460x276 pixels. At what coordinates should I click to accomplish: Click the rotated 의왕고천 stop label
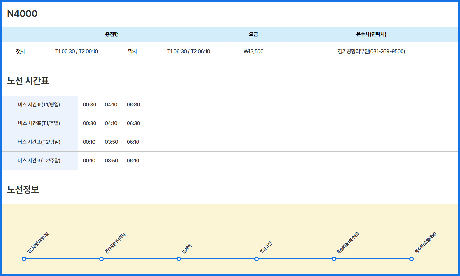266,247
